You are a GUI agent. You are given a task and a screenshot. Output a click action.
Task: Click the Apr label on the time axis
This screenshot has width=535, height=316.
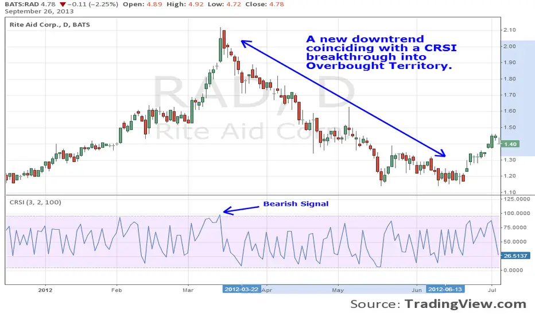point(267,290)
